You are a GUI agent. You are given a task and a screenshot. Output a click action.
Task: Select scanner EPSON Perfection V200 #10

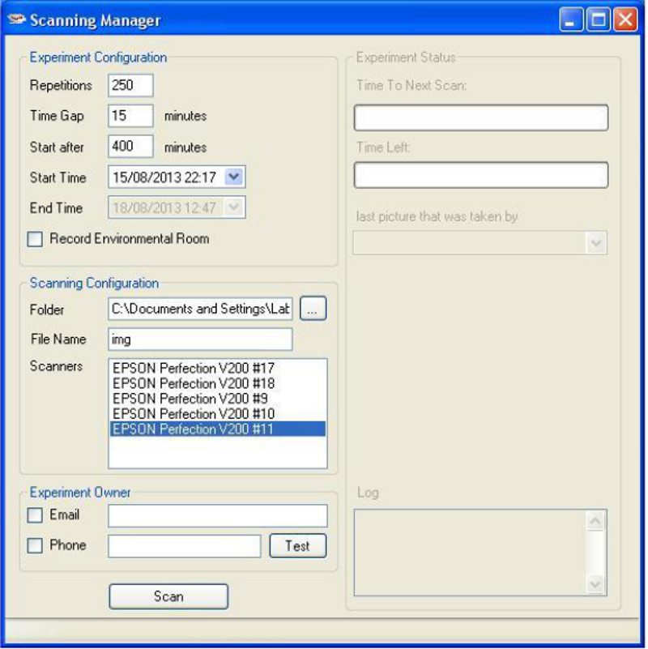[x=218, y=414]
